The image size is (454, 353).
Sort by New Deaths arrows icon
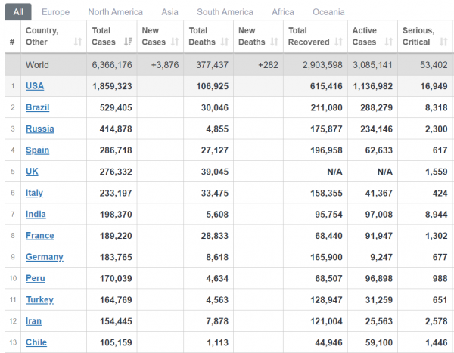tap(274, 42)
